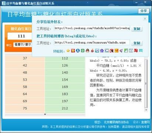
Task: Click the description scrollbar thumb
Action: (x=146, y=83)
